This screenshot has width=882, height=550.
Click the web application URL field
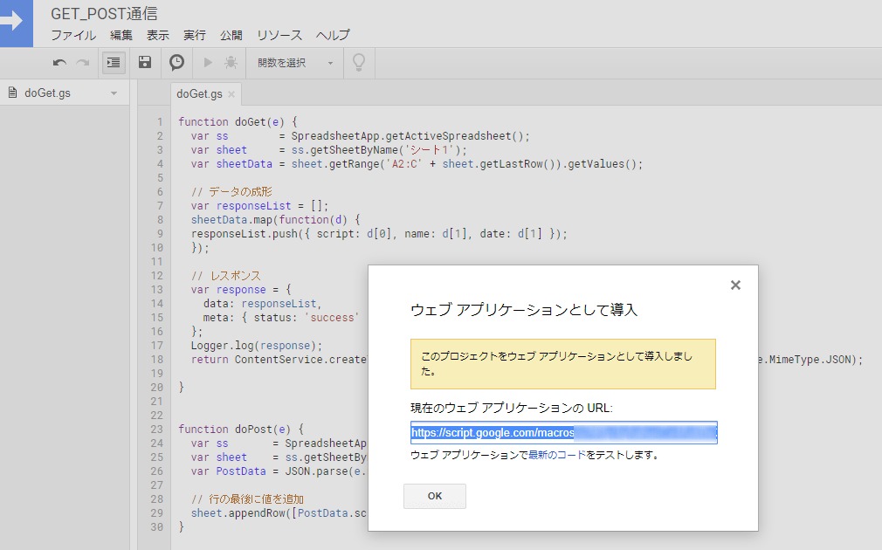click(x=563, y=432)
